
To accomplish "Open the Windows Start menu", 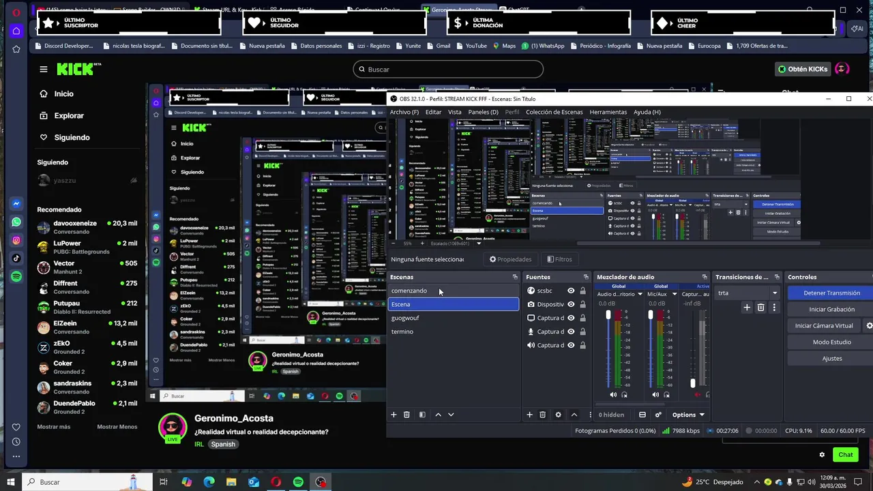I will point(10,482).
